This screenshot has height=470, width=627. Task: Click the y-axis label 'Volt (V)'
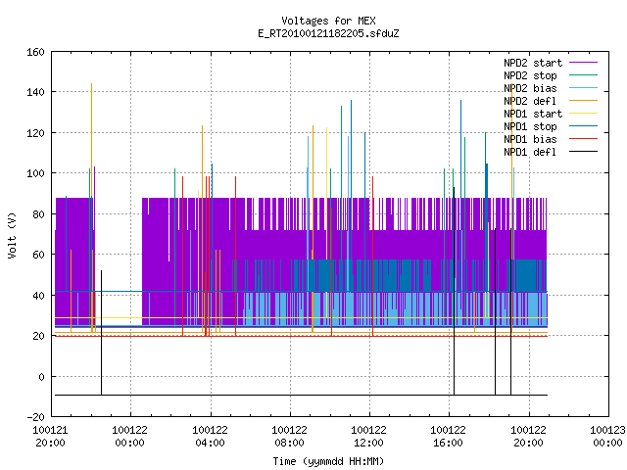point(12,235)
